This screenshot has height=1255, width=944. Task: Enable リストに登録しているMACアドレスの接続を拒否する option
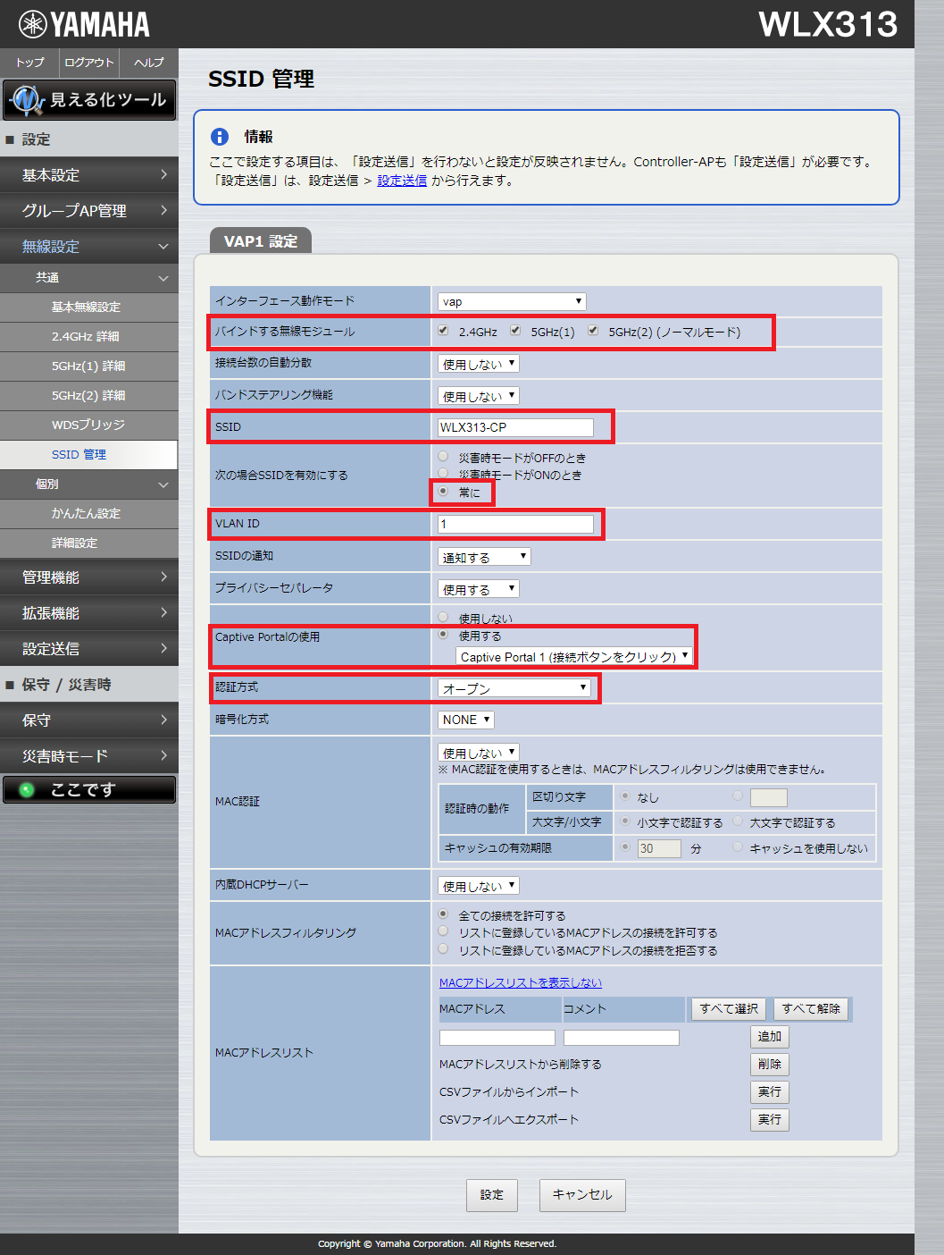pyautogui.click(x=442, y=948)
